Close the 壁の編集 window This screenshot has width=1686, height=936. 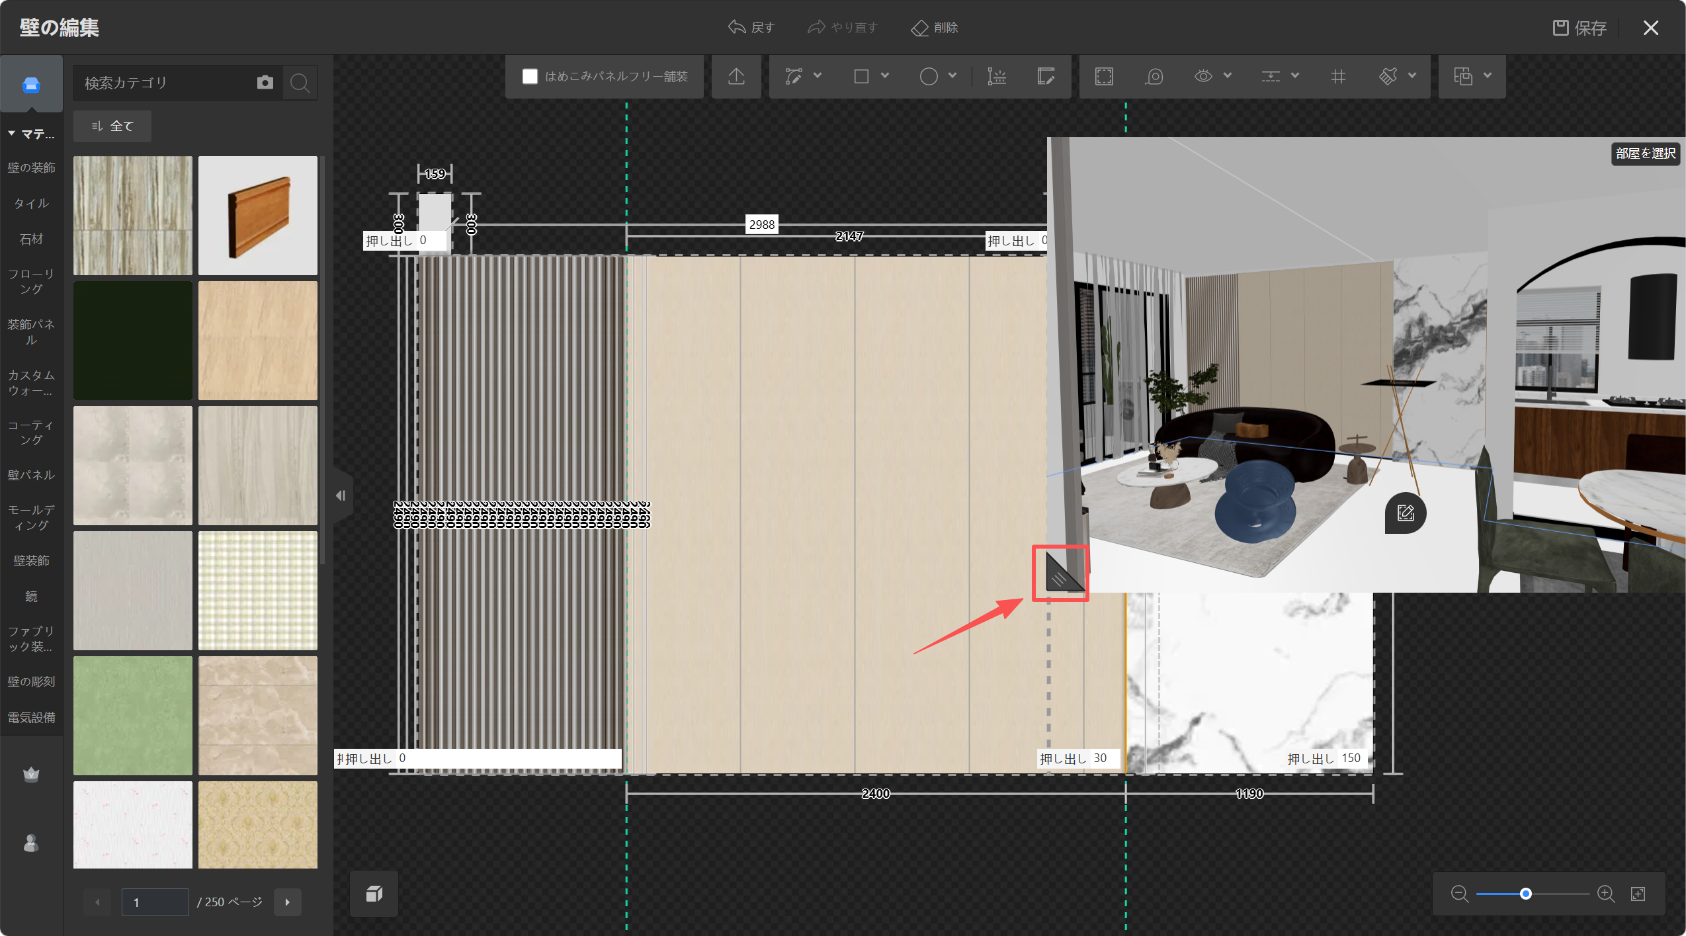[1651, 28]
